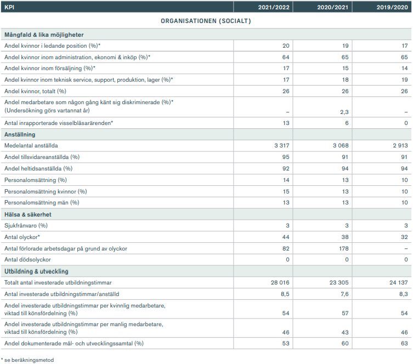Select value 13 in visselblåsarärenden 2021/2022
Screen dimensions: 413x364
point(286,123)
